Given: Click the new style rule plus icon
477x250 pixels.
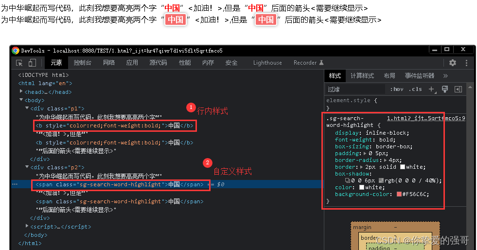Looking at the screenshot, I should [x=431, y=89].
